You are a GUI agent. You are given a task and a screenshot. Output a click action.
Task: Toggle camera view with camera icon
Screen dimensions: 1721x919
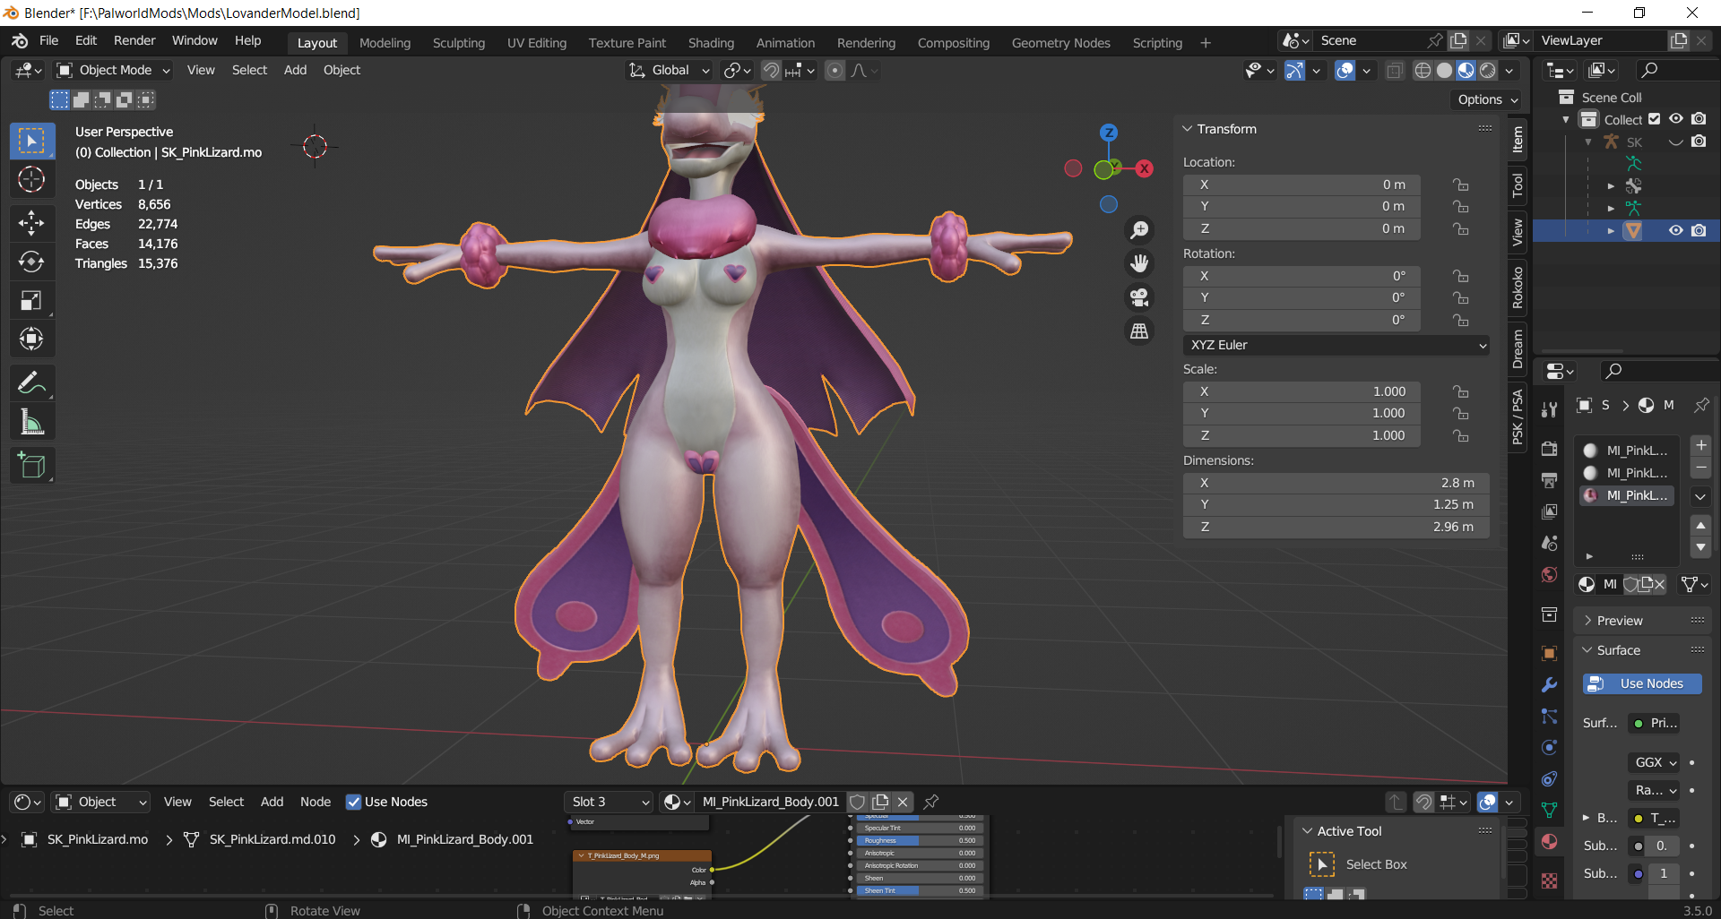1139,297
